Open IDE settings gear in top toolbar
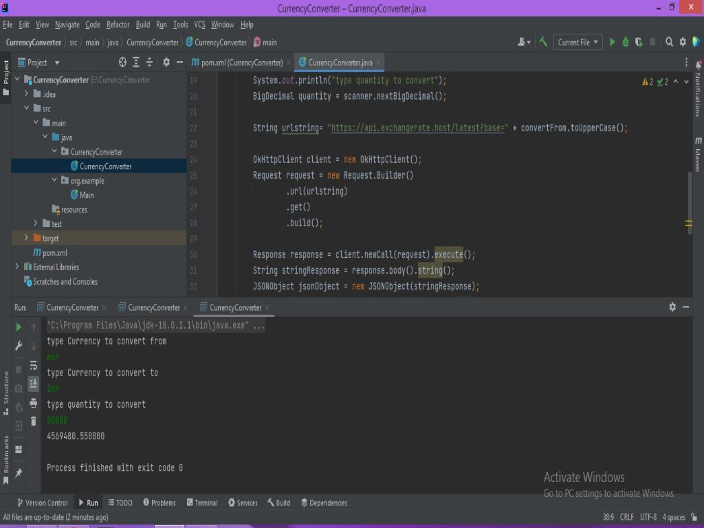The height and width of the screenshot is (528, 704). pos(683,42)
